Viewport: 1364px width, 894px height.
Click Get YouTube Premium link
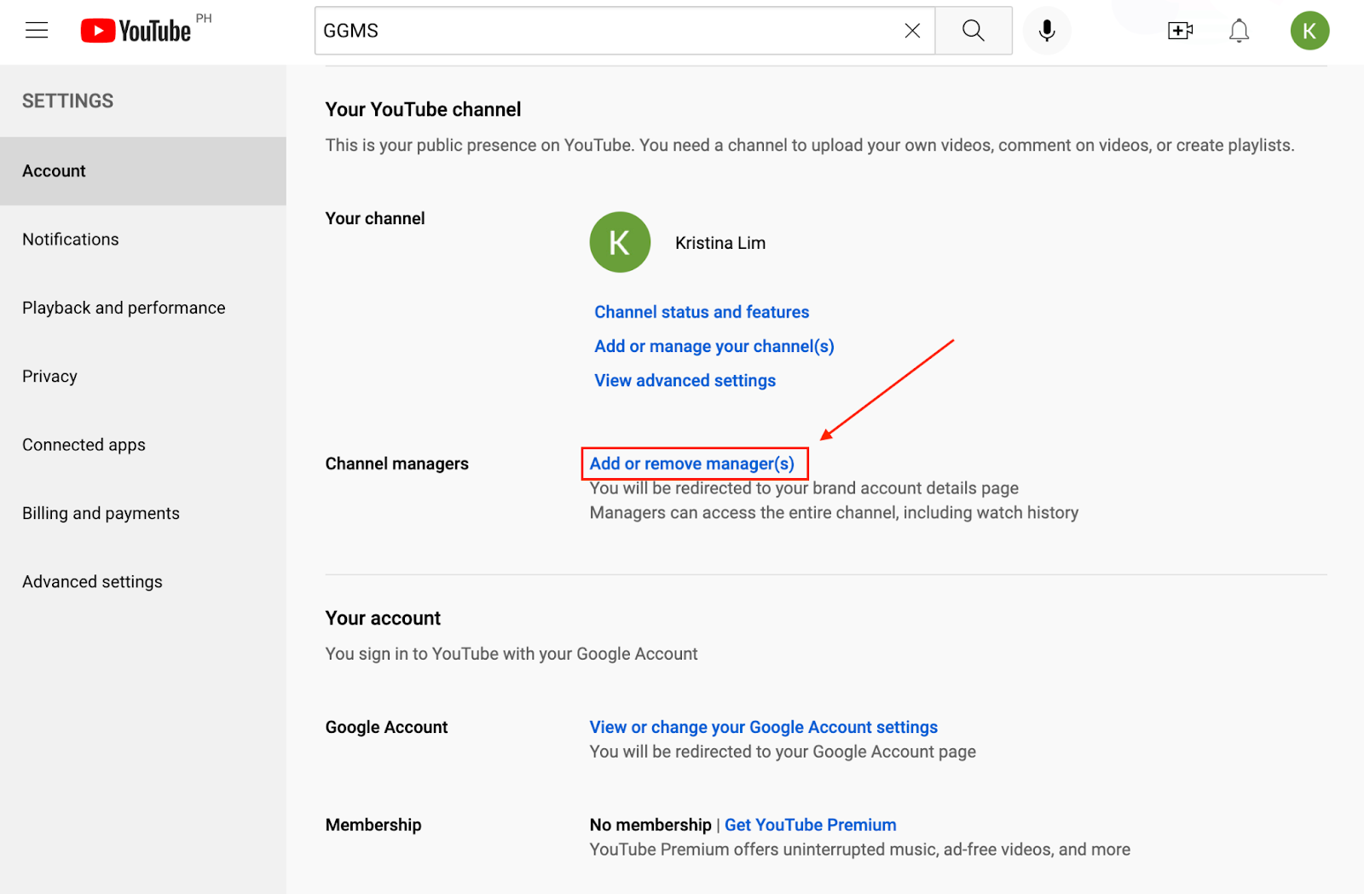tap(811, 825)
